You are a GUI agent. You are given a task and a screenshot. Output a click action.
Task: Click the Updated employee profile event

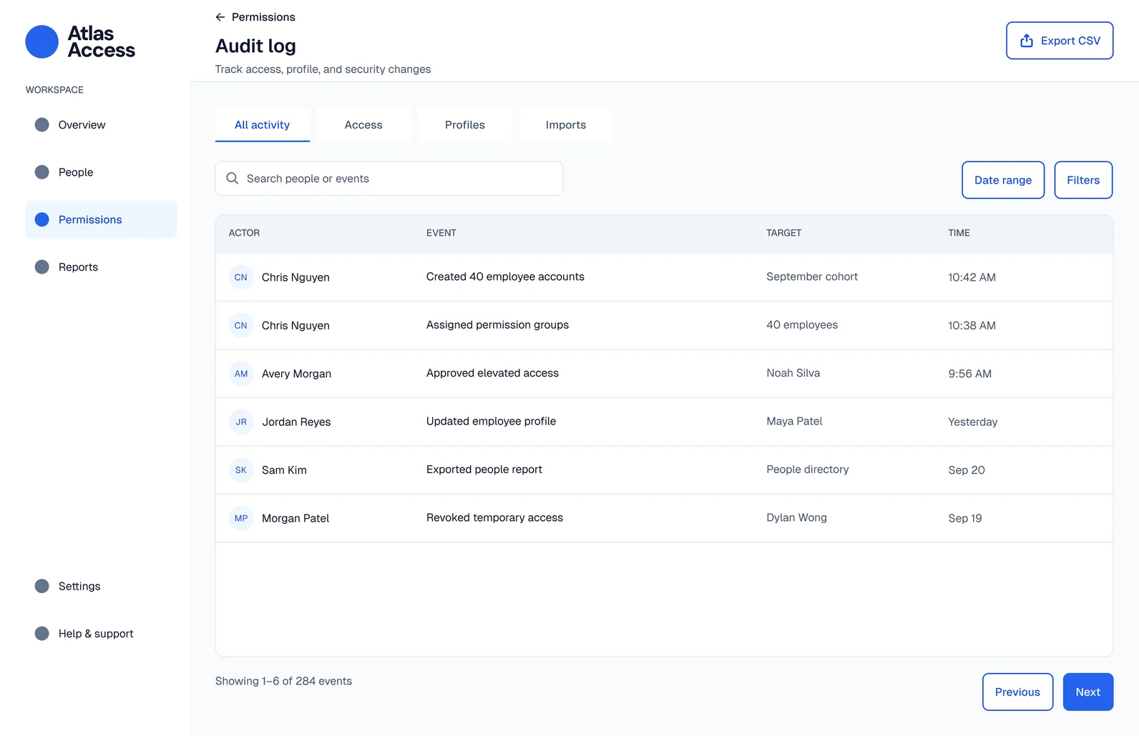(491, 421)
